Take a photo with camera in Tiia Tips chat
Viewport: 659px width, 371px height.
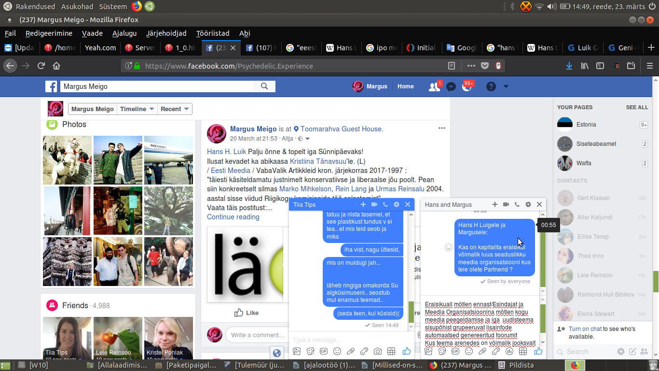point(378,351)
